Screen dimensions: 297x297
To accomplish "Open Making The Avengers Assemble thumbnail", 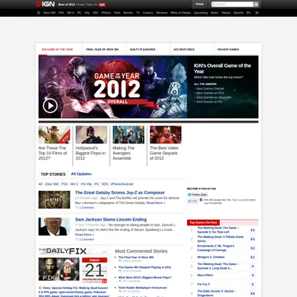I will (128, 134).
